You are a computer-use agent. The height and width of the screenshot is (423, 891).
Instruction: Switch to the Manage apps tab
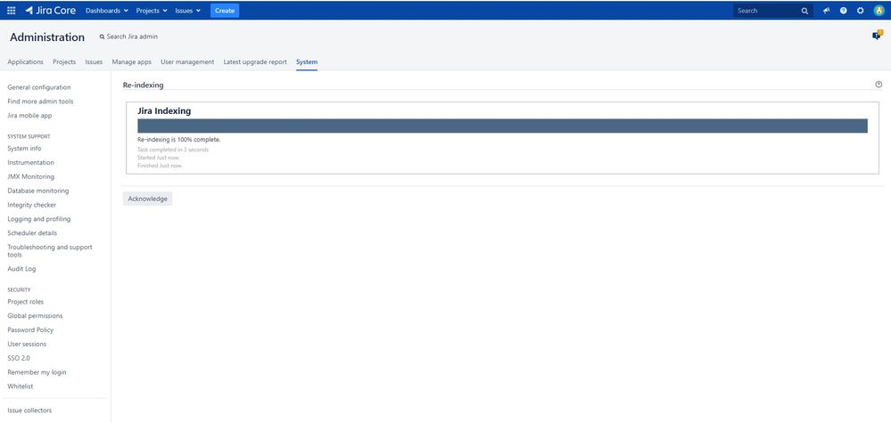pos(131,61)
